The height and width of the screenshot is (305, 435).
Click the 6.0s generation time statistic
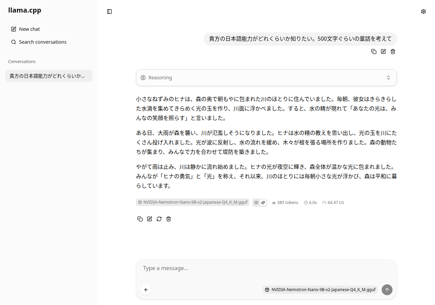point(310,203)
